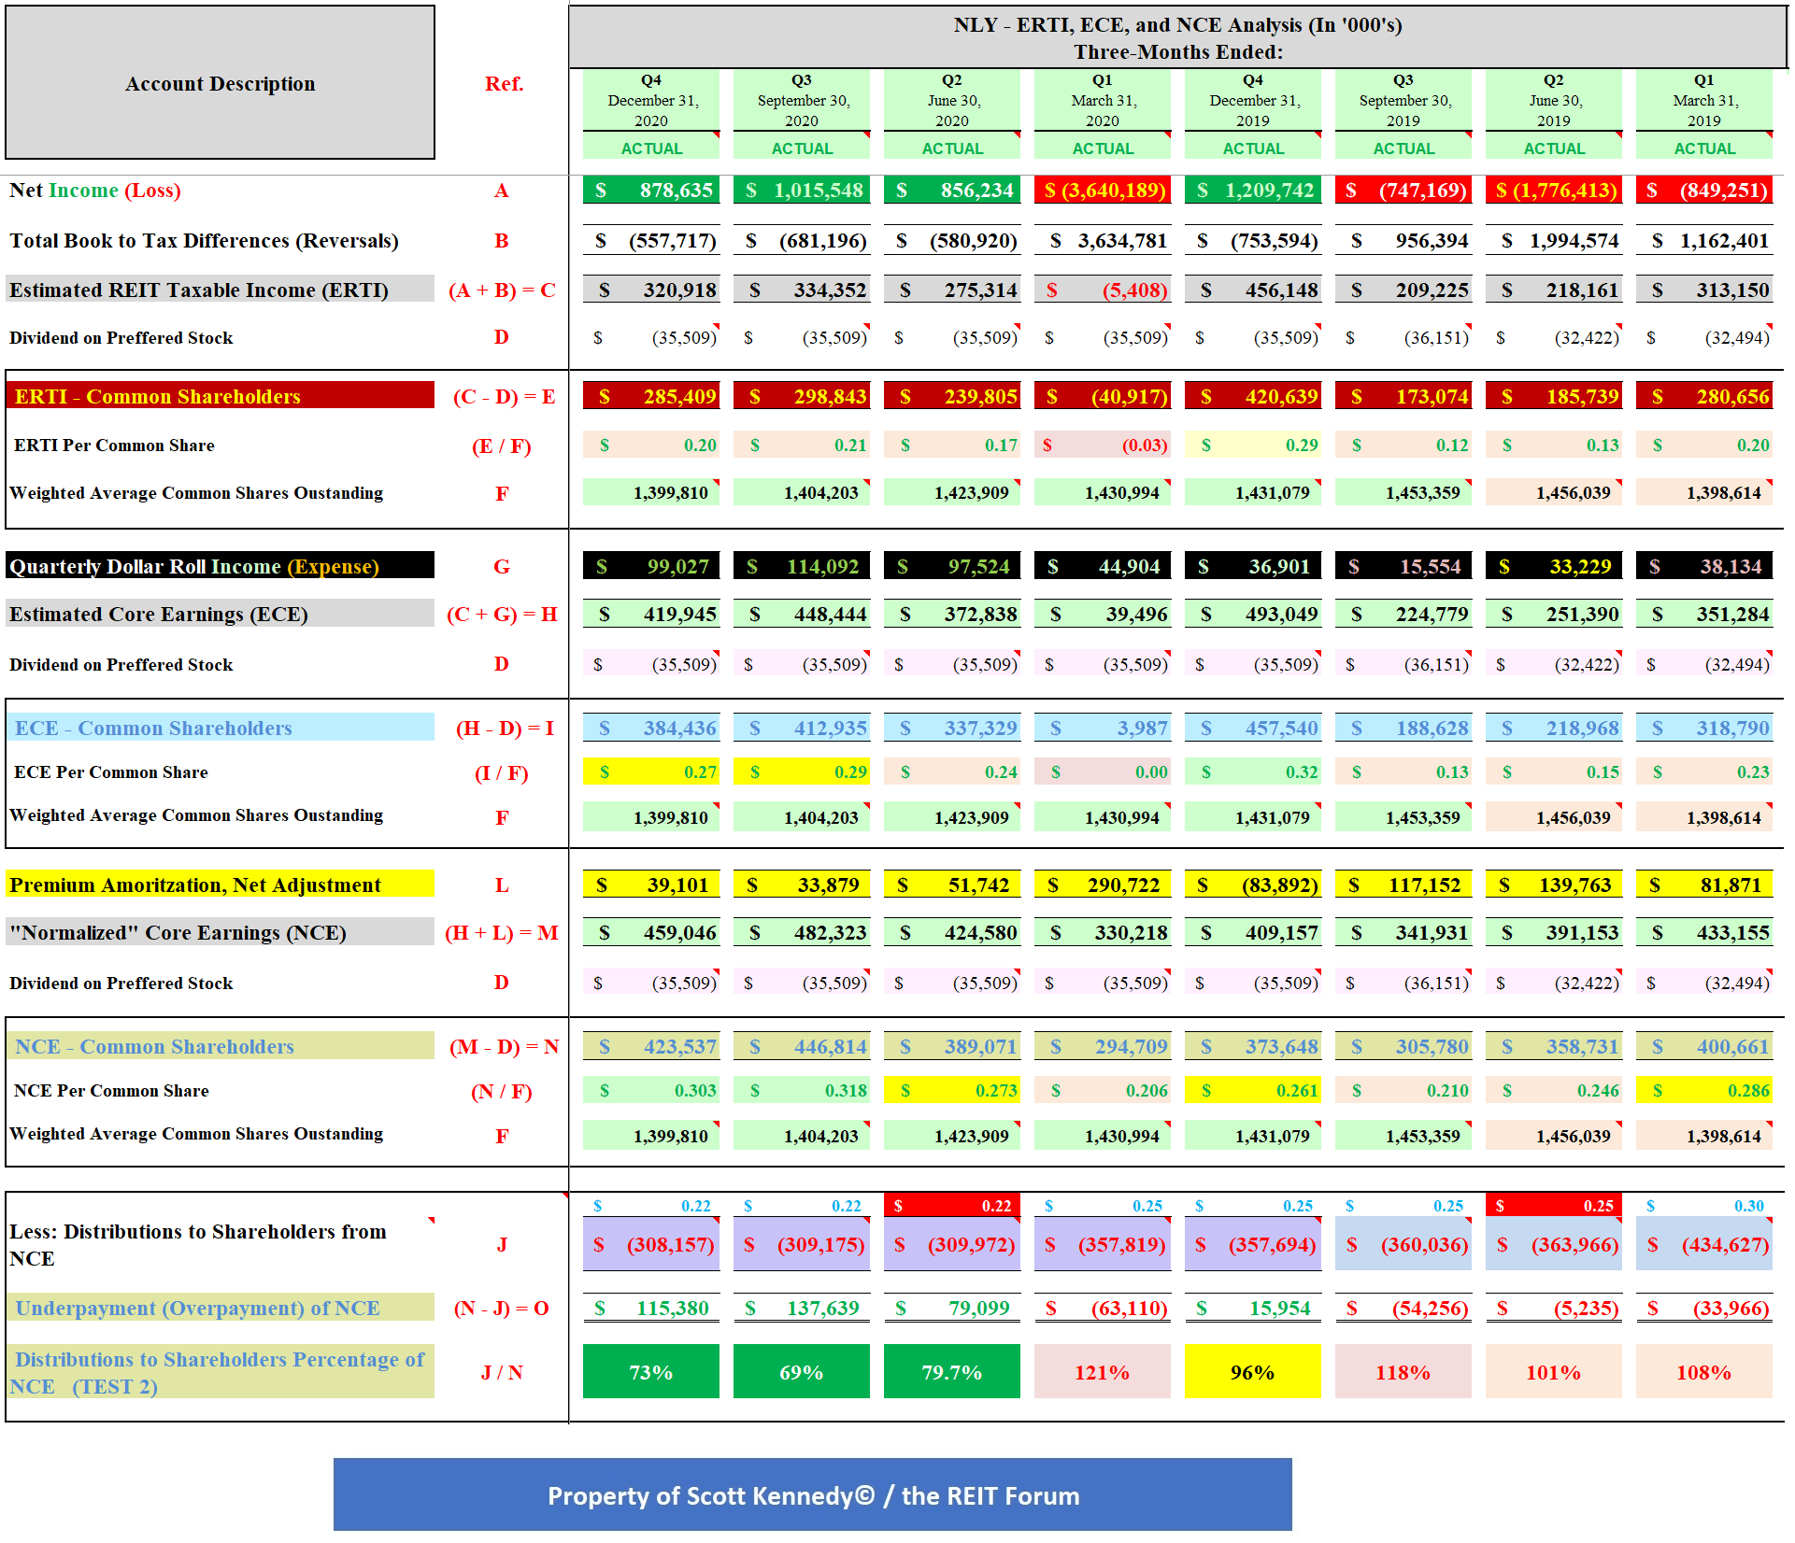Click Q4 2020 Net Income value 878,635
The width and height of the screenshot is (1795, 1543).
coord(651,191)
